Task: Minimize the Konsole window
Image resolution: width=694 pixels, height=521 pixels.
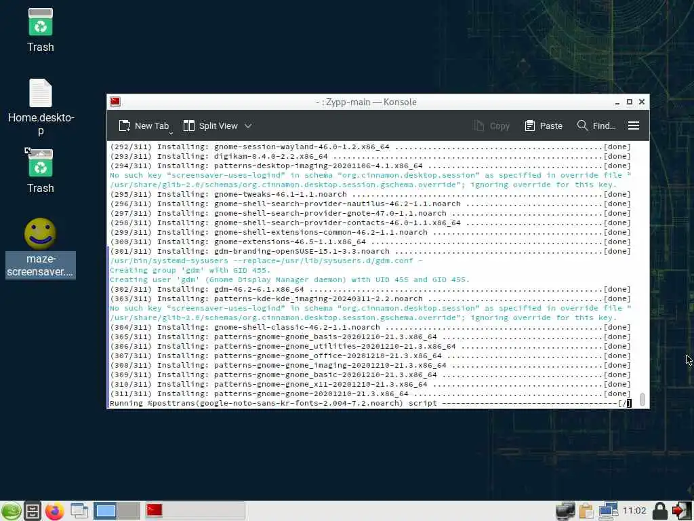Action: 617,102
